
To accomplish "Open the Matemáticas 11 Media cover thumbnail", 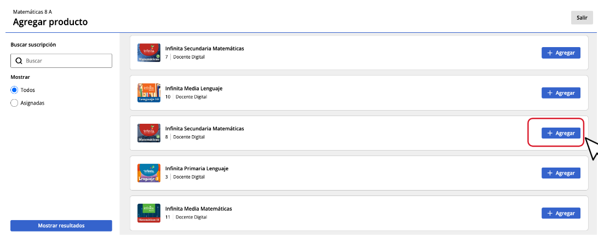I will (148, 212).
